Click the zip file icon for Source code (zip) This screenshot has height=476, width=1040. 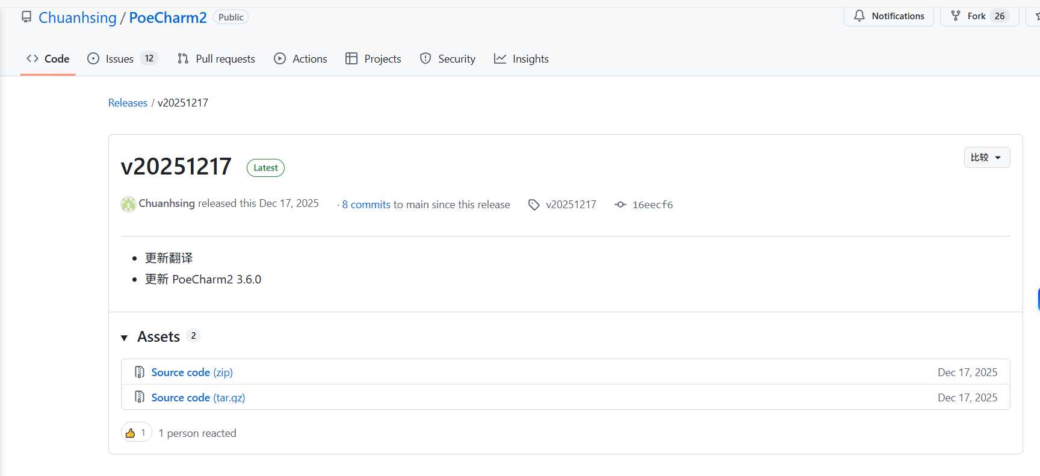pyautogui.click(x=140, y=372)
